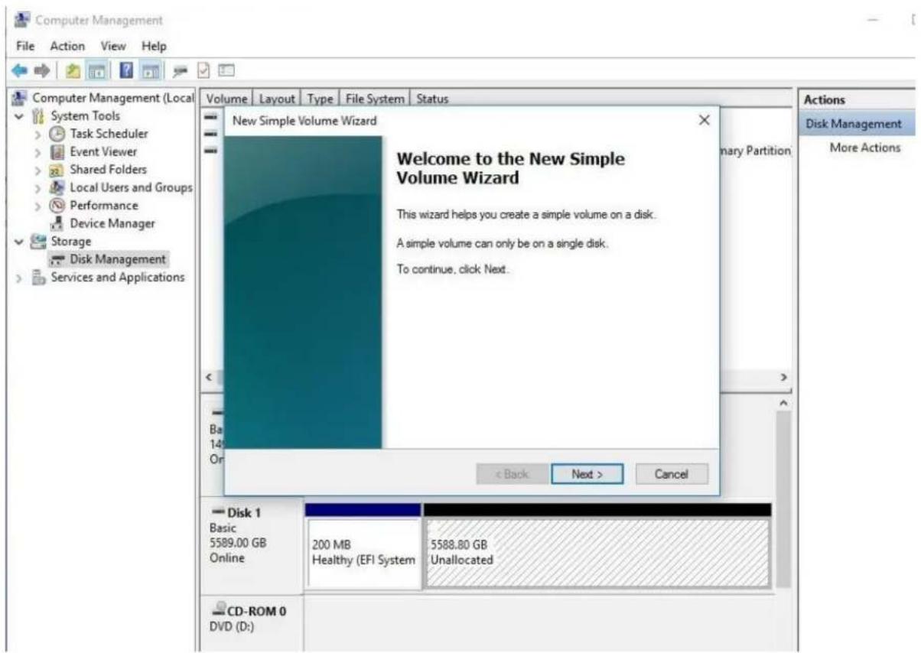Select Local Users and Groups in the tree
This screenshot has height=653, width=921.
(121, 187)
